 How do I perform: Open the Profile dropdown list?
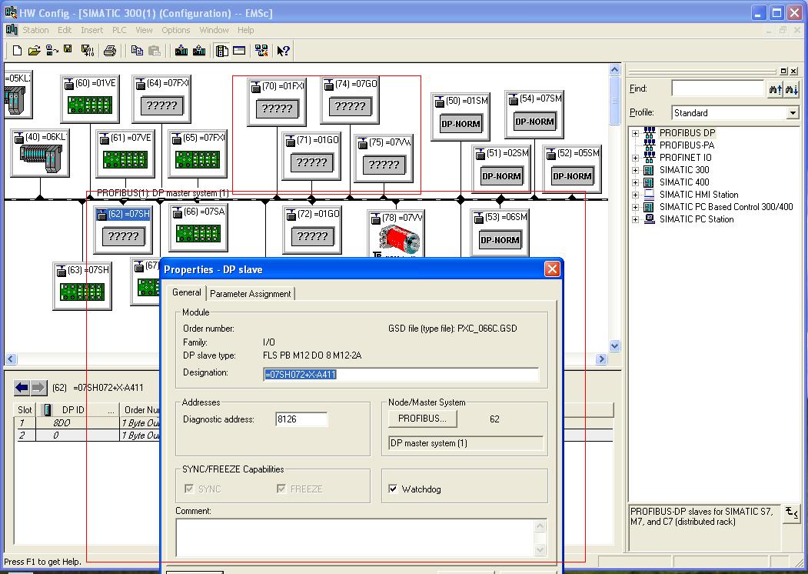pyautogui.click(x=793, y=113)
